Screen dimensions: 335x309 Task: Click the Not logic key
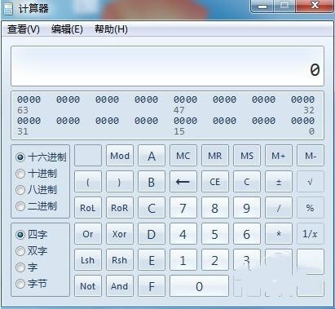[x=88, y=286]
